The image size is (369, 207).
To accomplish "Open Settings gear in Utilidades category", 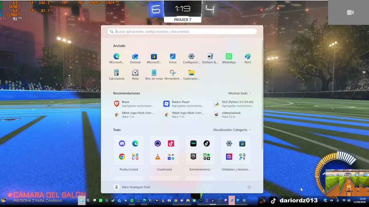I will 229,143.
